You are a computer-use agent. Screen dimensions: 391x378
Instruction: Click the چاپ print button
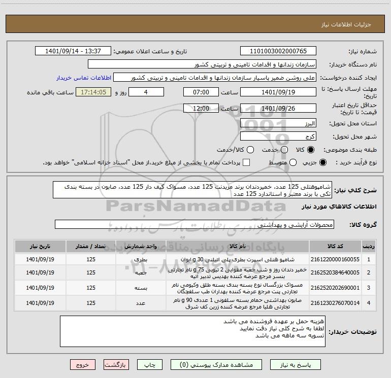[150, 365]
